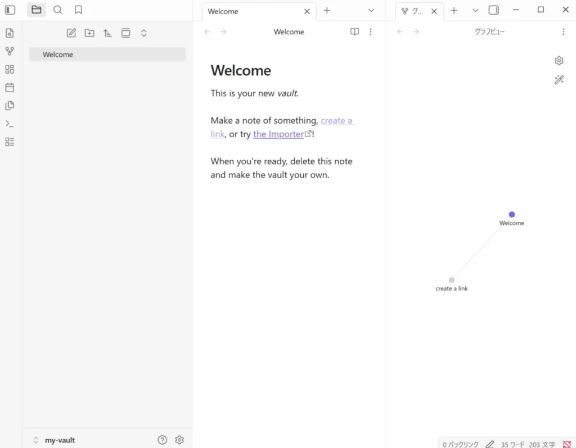Change file sort order
Screen dimensions: 576x448
tap(107, 33)
